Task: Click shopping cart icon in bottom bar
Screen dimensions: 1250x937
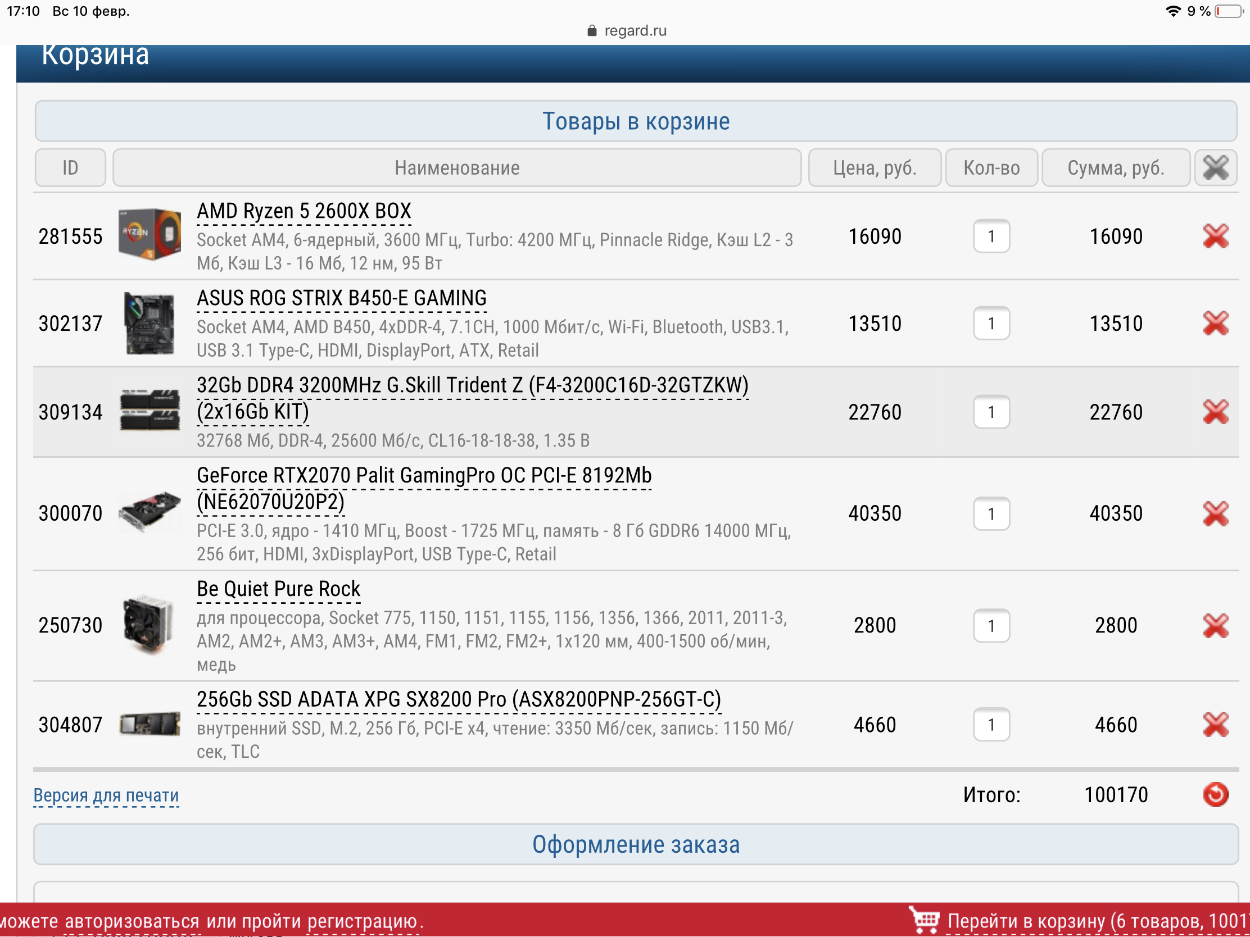Action: click(x=923, y=920)
